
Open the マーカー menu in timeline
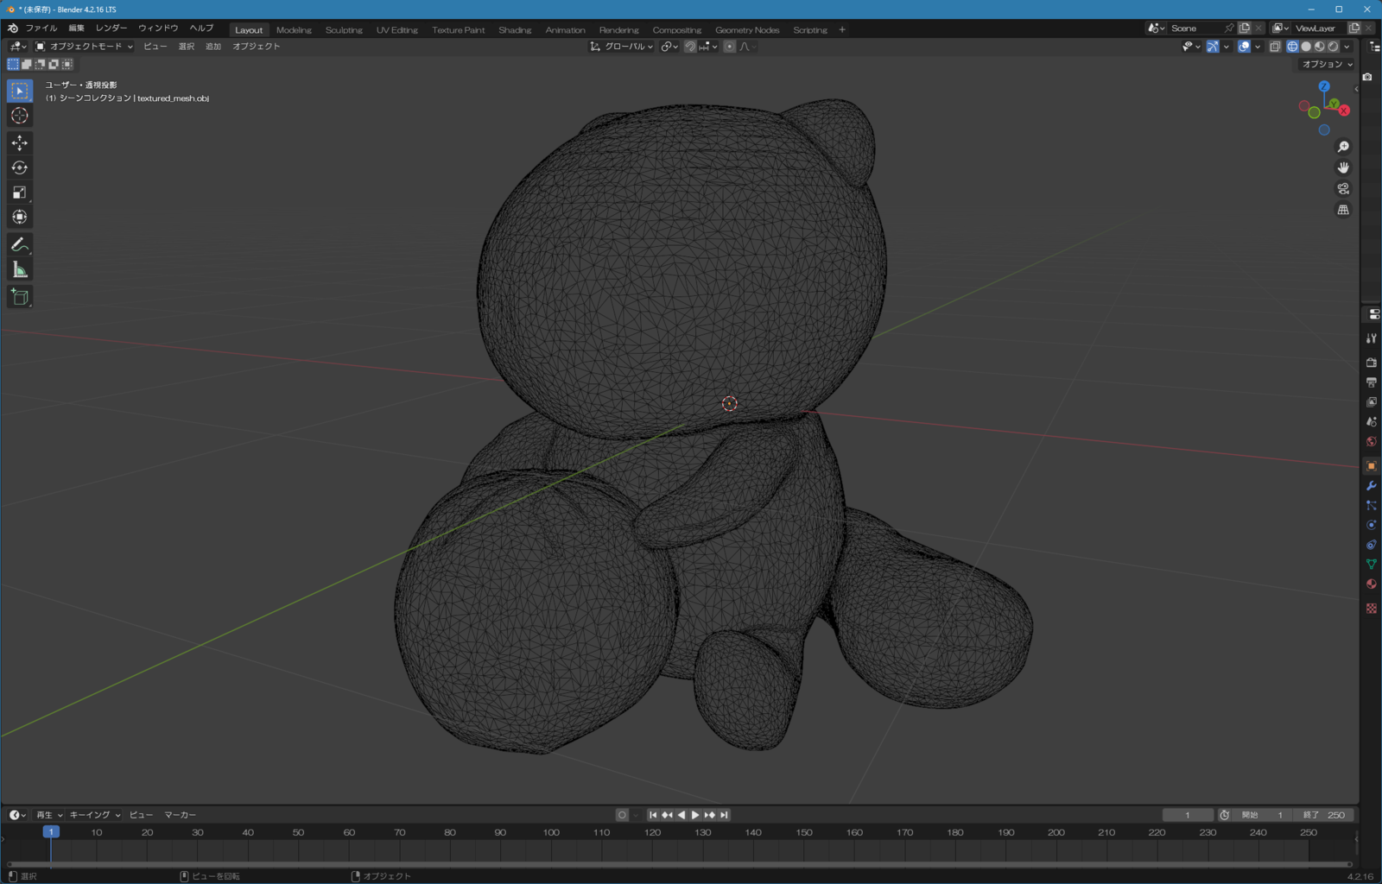tap(181, 815)
